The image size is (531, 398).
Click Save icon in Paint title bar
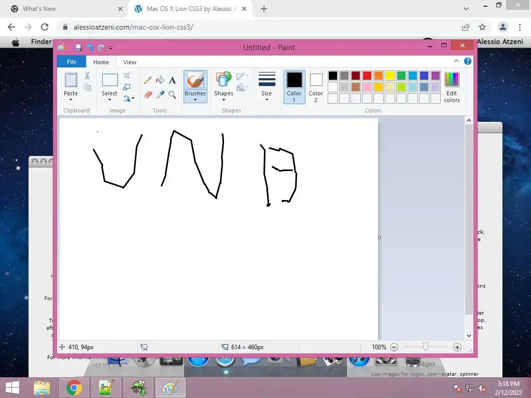point(78,48)
